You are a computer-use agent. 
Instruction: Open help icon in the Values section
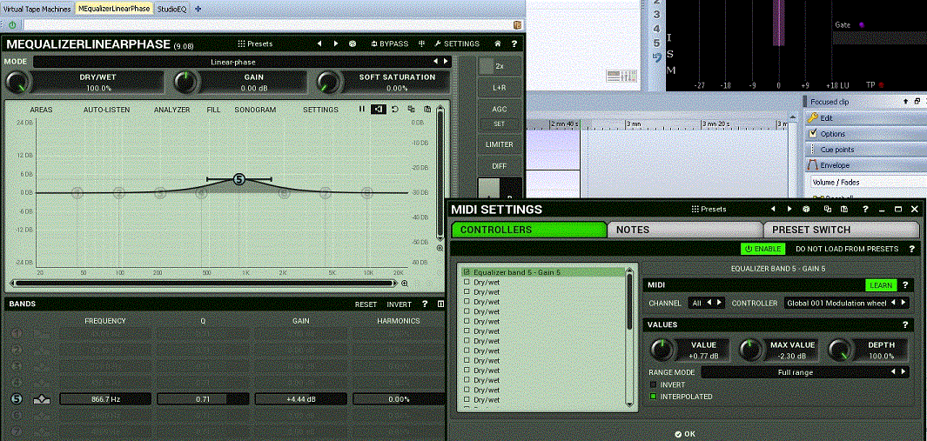point(905,324)
